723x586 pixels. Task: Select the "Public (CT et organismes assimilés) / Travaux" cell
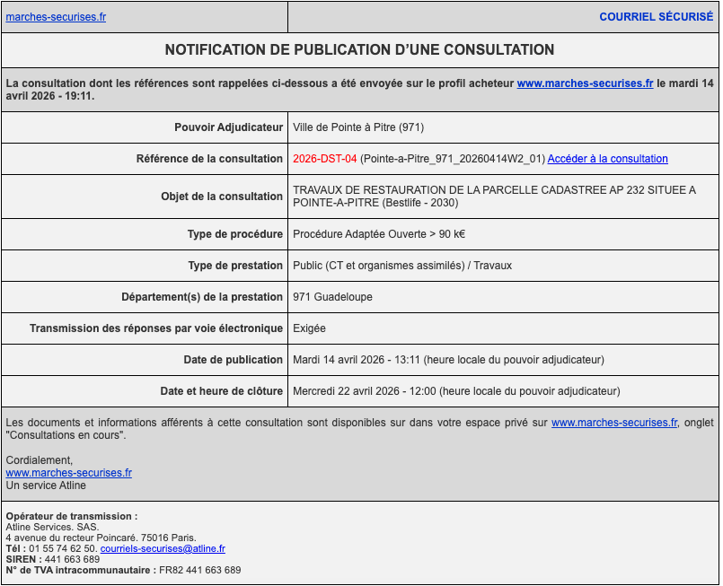[x=402, y=266]
